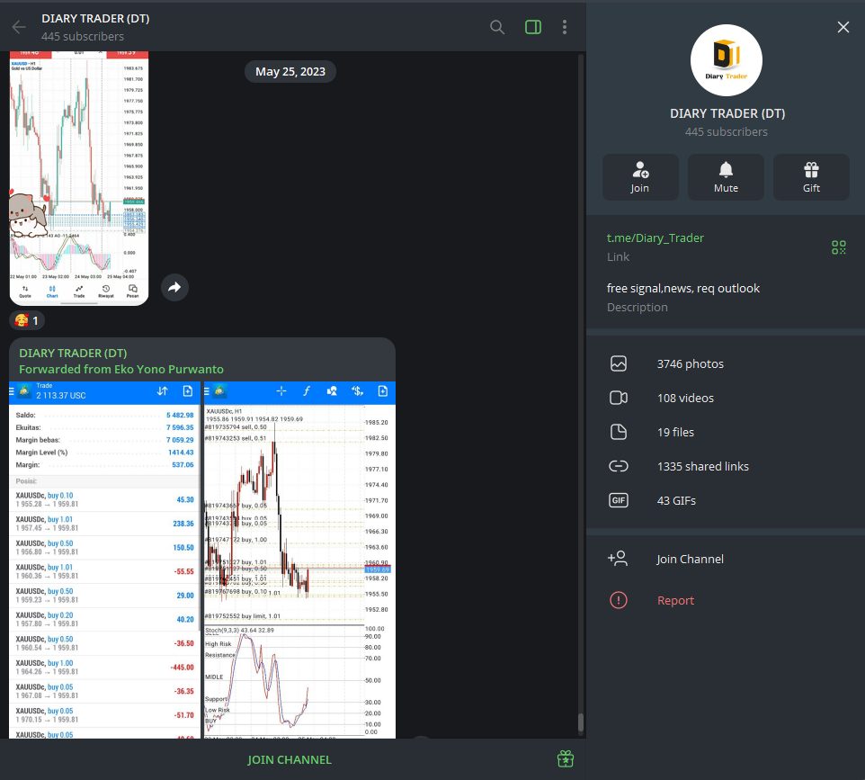The image size is (865, 780).
Task: Mute channel notifications via bell icon
Action: tap(726, 177)
